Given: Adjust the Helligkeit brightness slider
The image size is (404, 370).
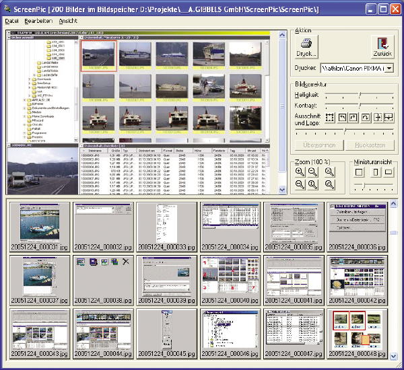Looking at the screenshot, I should [360, 95].
